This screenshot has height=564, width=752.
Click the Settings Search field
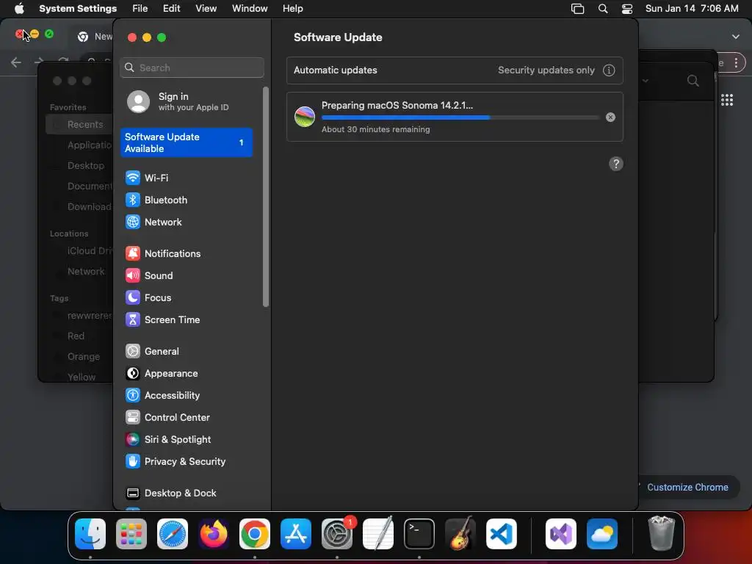coord(192,68)
